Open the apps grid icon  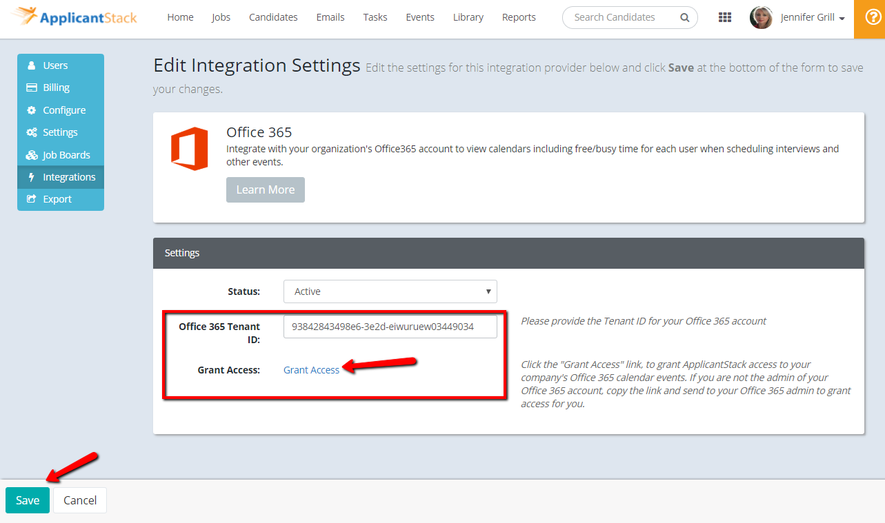tap(724, 17)
